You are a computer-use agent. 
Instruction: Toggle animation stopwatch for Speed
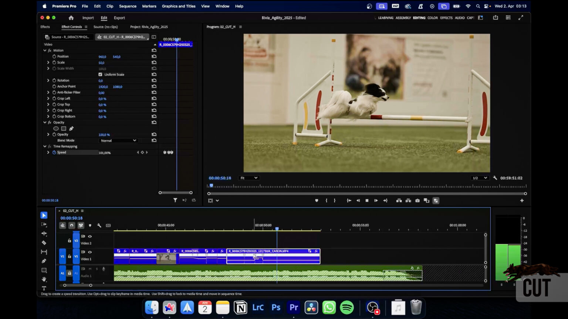pos(54,152)
